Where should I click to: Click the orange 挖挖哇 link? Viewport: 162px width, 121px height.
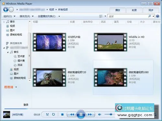coord(9,87)
